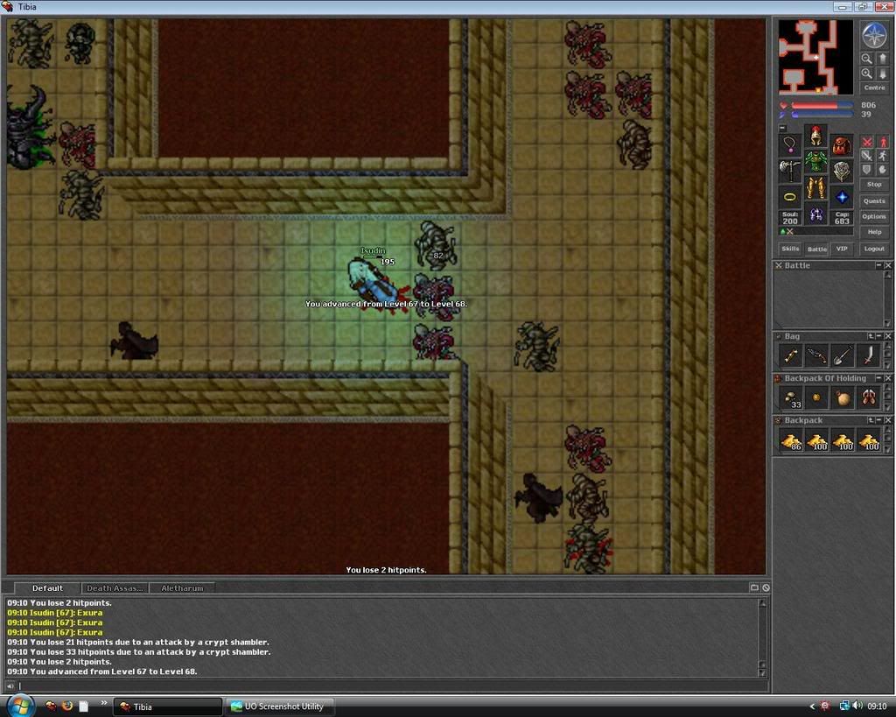Select the green armor slot
The width and height of the screenshot is (896, 717).
(815, 161)
